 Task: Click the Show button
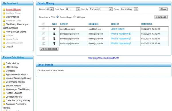coord(163,9)
